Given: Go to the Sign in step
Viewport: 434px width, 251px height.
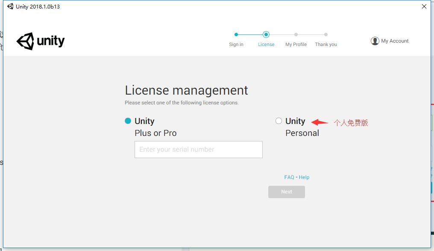Looking at the screenshot, I should pos(236,44).
